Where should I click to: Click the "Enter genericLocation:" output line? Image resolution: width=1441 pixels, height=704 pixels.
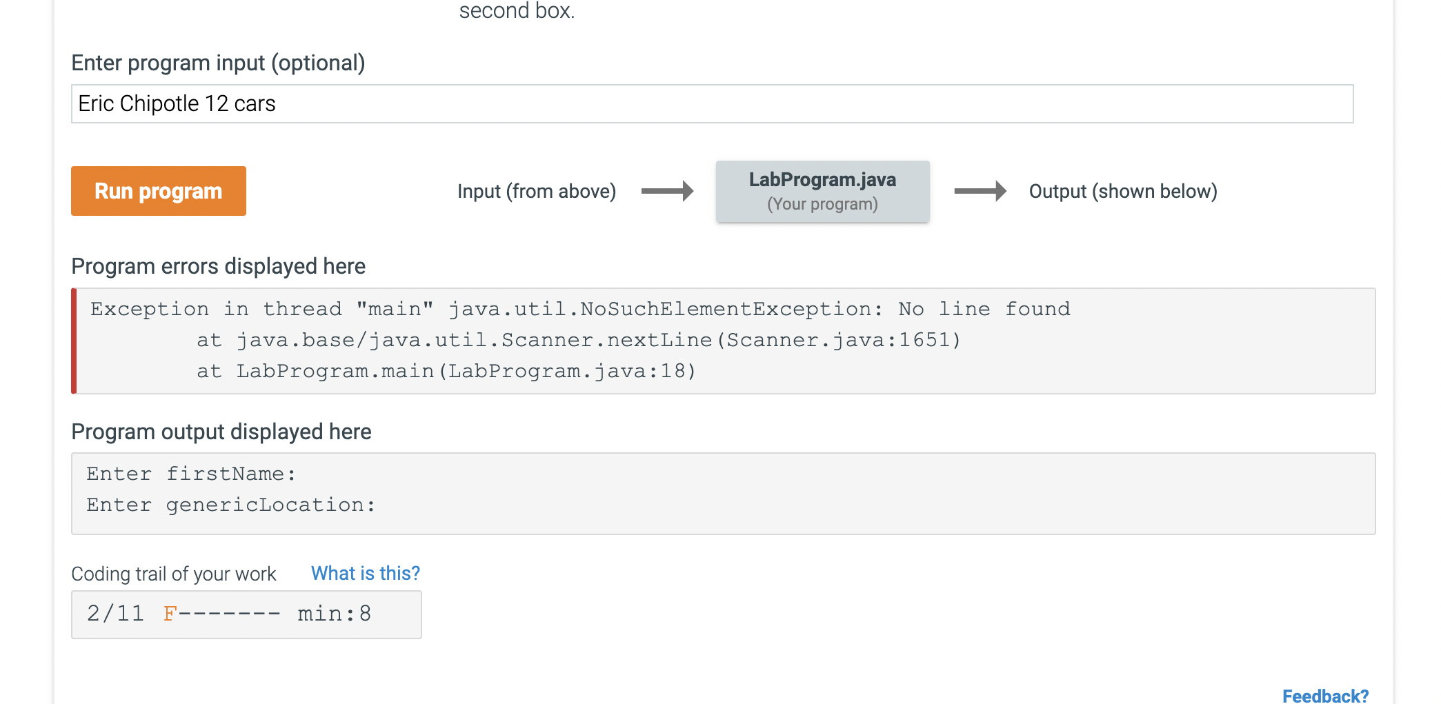[230, 504]
